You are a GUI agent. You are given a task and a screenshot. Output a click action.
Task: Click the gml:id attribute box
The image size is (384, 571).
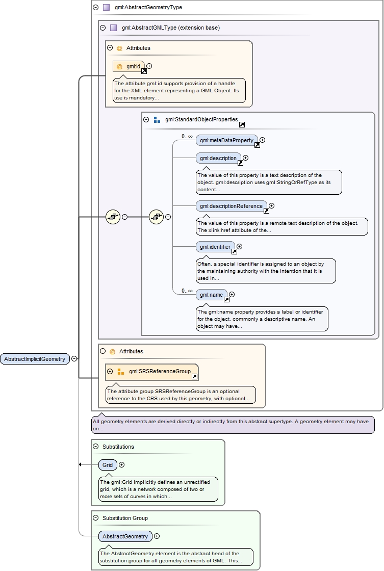pos(129,66)
